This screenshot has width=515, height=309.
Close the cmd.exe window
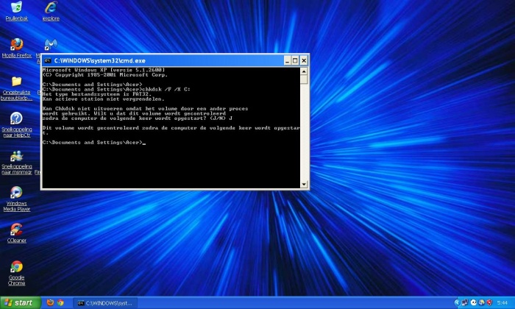tap(304, 61)
